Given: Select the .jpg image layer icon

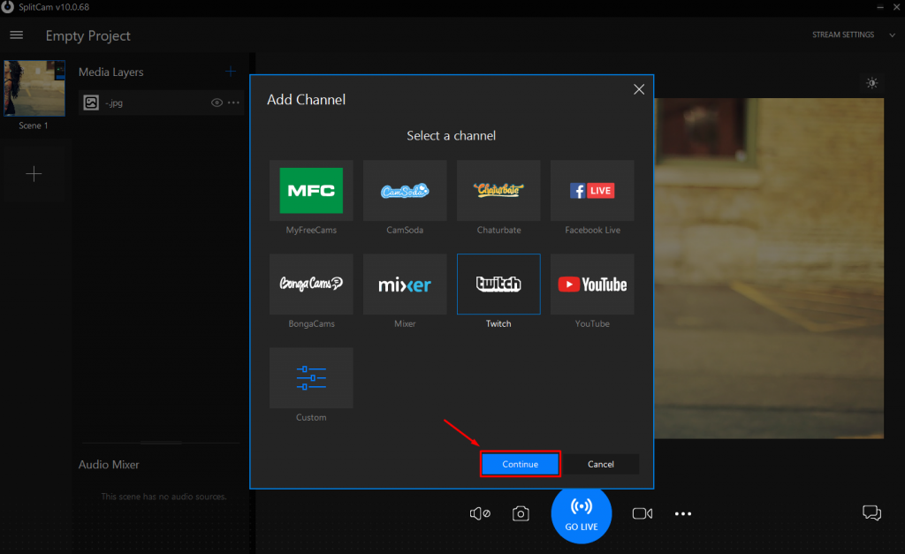Looking at the screenshot, I should coord(91,102).
